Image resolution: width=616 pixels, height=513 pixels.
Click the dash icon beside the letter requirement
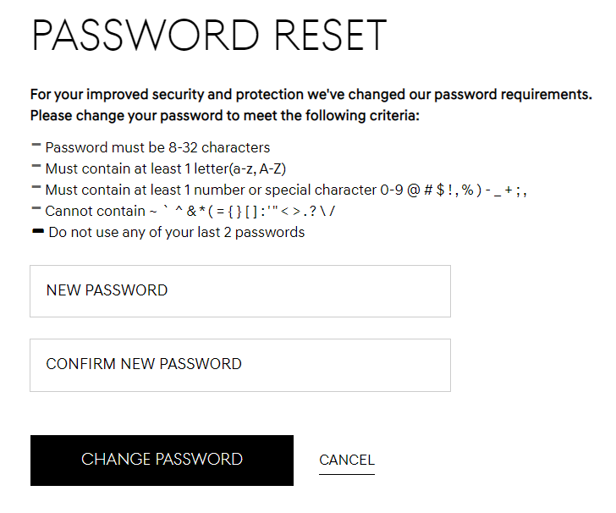tap(36, 167)
